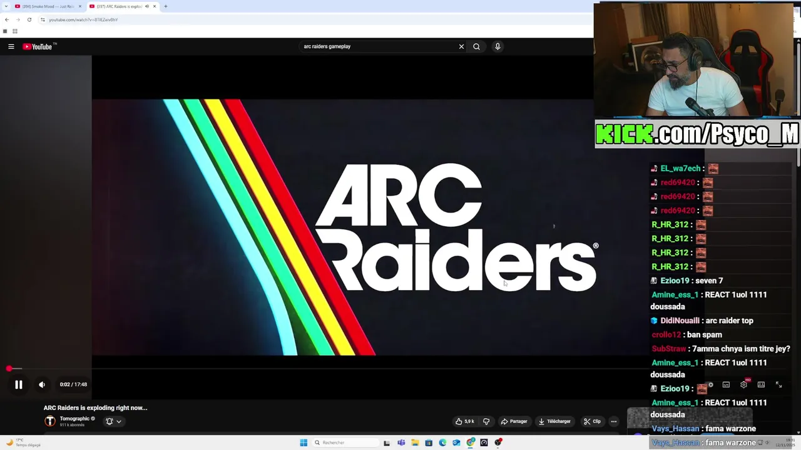Go forward in browser history
The image size is (801, 450).
coord(18,19)
